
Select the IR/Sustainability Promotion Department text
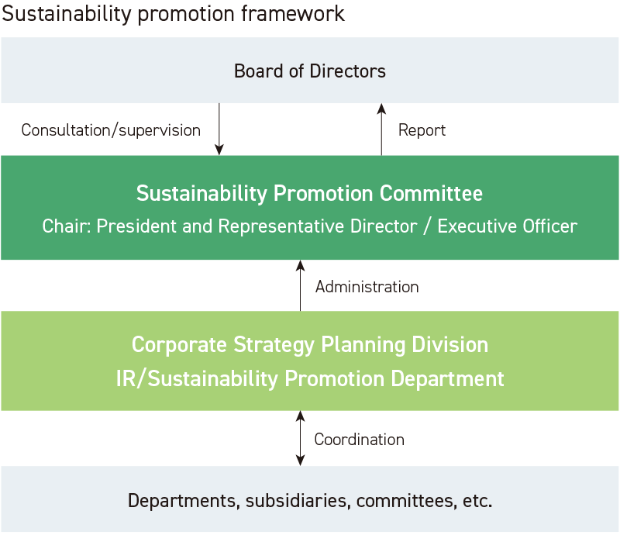coord(310,378)
